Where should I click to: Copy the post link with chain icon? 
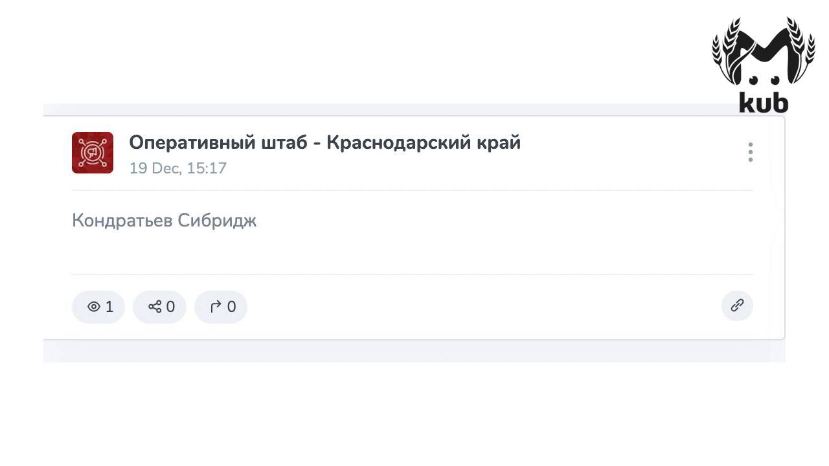(737, 305)
